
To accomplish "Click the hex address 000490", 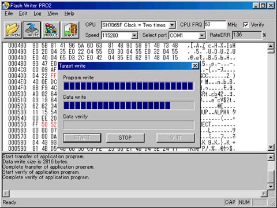I will point(17,51).
